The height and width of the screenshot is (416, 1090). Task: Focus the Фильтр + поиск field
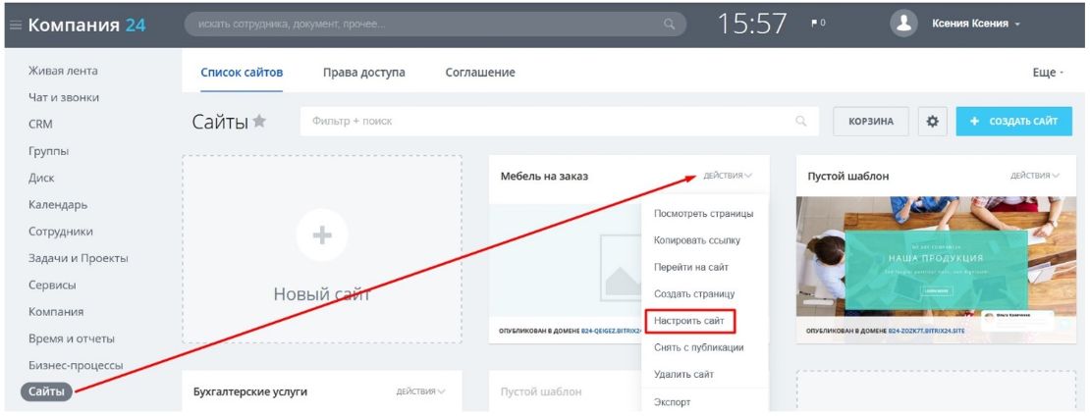(x=559, y=121)
